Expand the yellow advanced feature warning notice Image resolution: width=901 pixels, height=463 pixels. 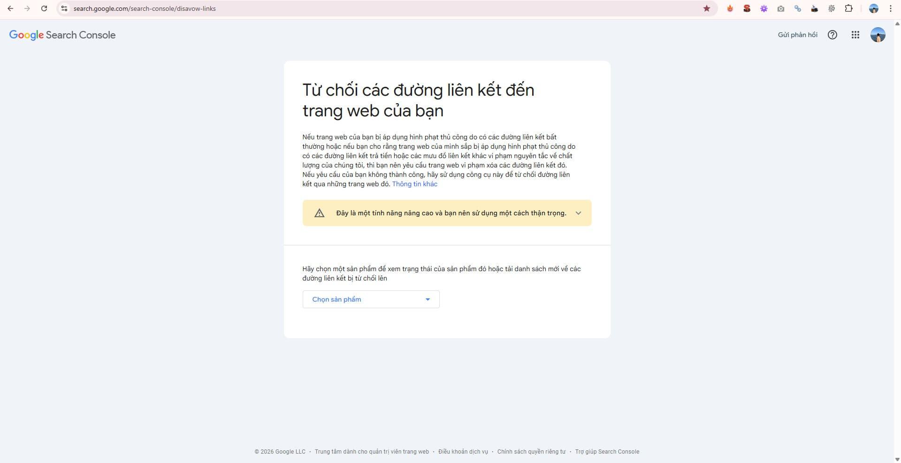578,213
